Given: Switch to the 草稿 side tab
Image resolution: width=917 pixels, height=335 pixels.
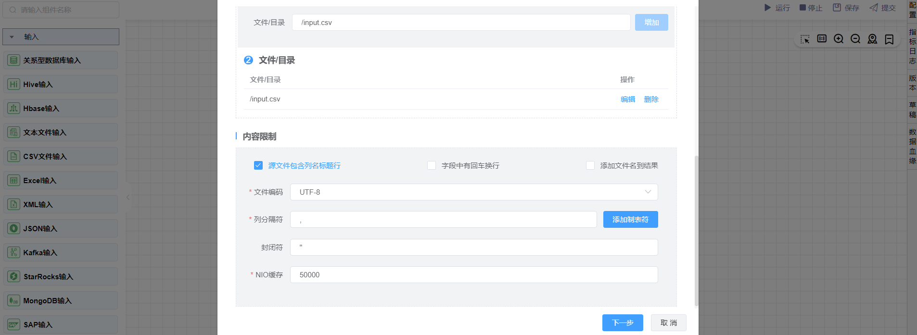Looking at the screenshot, I should (912, 110).
